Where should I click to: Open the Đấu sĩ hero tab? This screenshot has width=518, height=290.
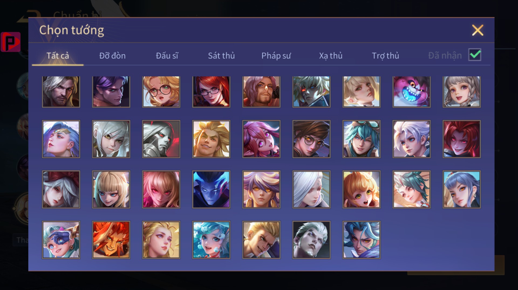pos(167,56)
